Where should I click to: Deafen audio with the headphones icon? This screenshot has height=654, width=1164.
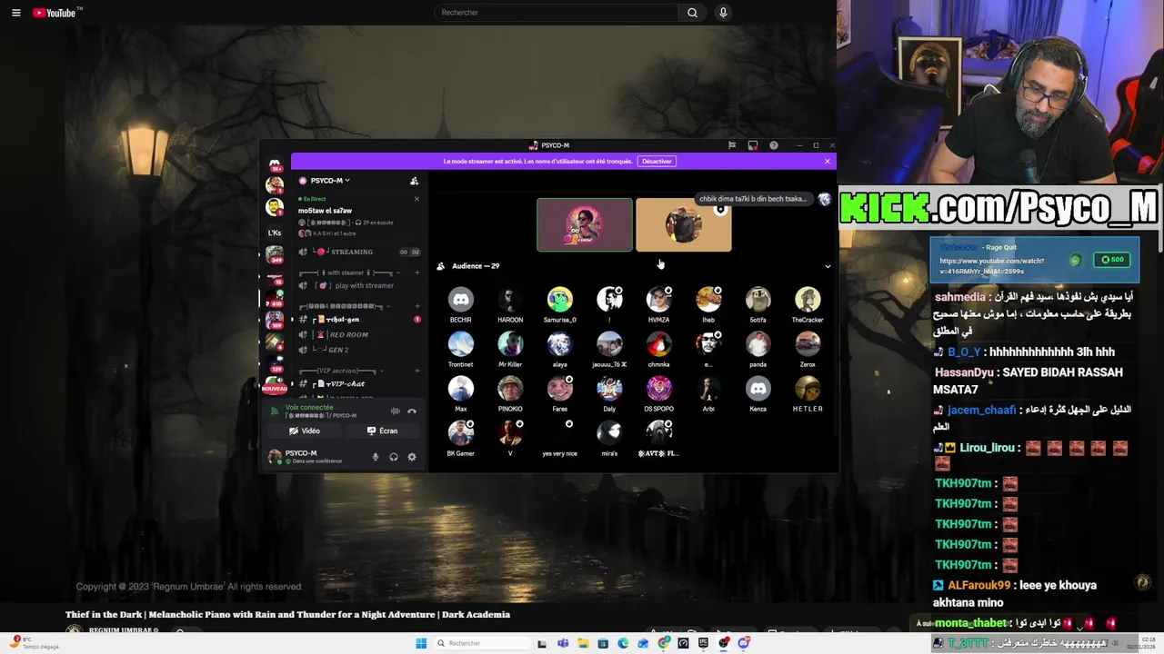pyautogui.click(x=394, y=457)
